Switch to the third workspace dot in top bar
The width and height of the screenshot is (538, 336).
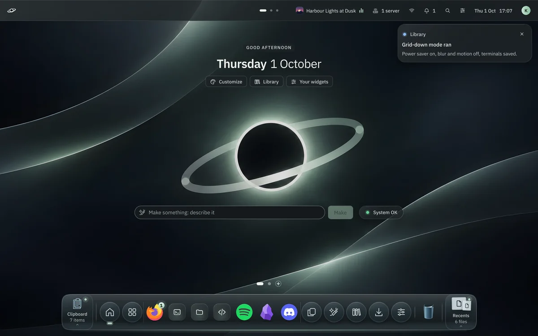coord(277,10)
